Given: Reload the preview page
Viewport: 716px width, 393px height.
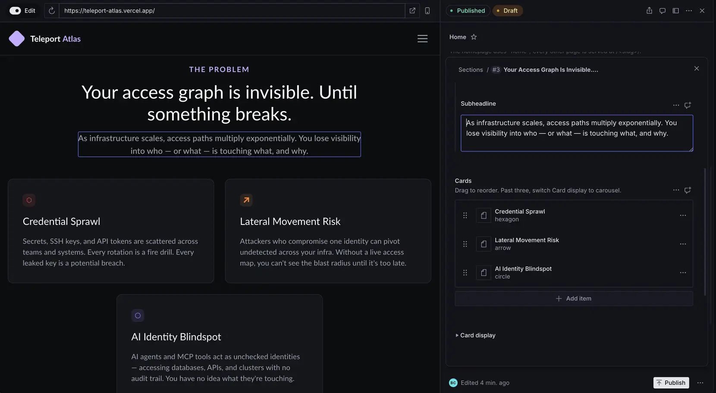Looking at the screenshot, I should (52, 11).
